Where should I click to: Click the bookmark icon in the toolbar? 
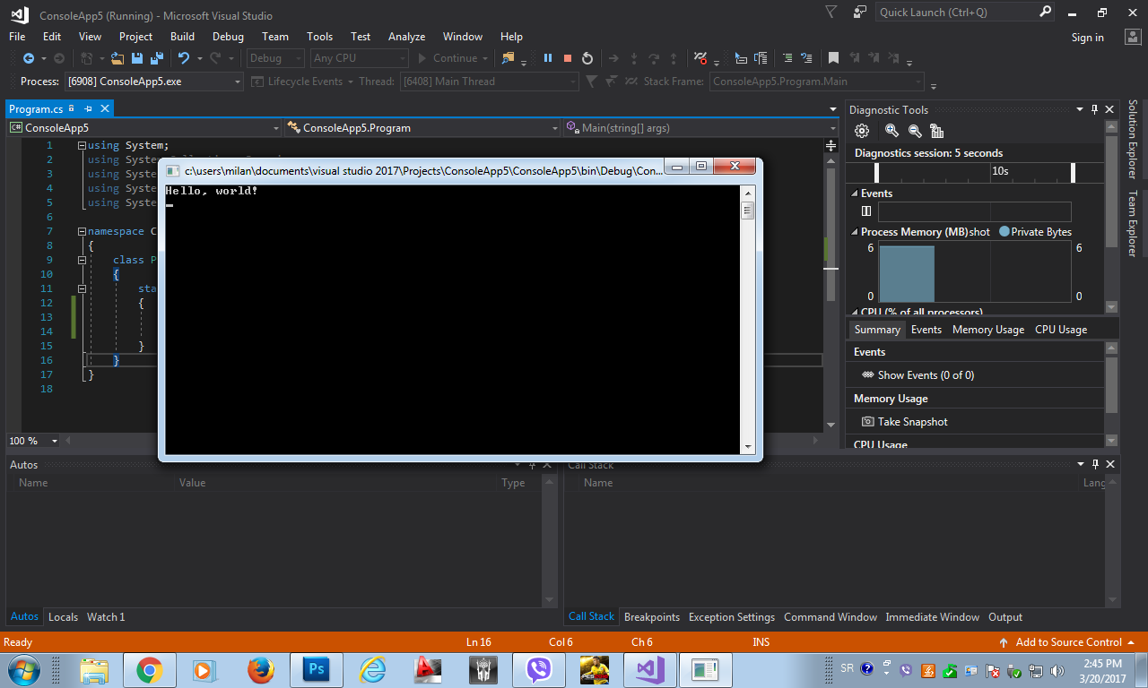tap(833, 58)
